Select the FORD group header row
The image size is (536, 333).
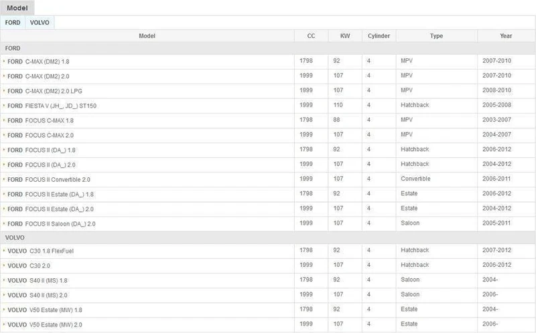pos(268,48)
